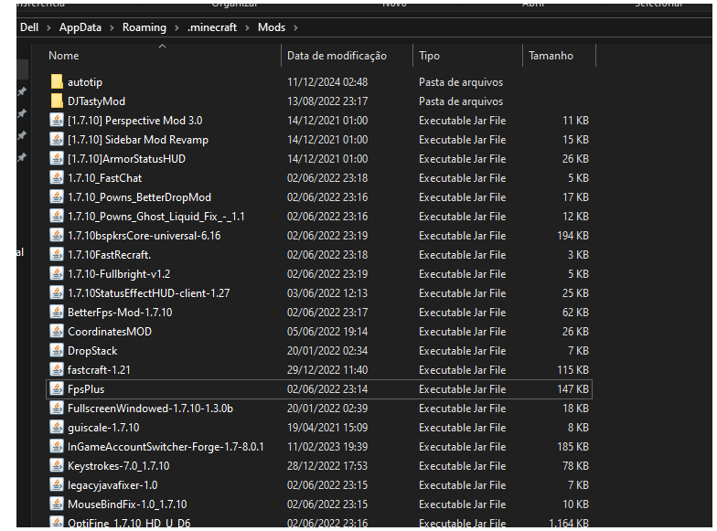Click the jar icon of Powns_Ghost_Liquid_Fix
The width and height of the screenshot is (717, 531).
pyautogui.click(x=57, y=216)
